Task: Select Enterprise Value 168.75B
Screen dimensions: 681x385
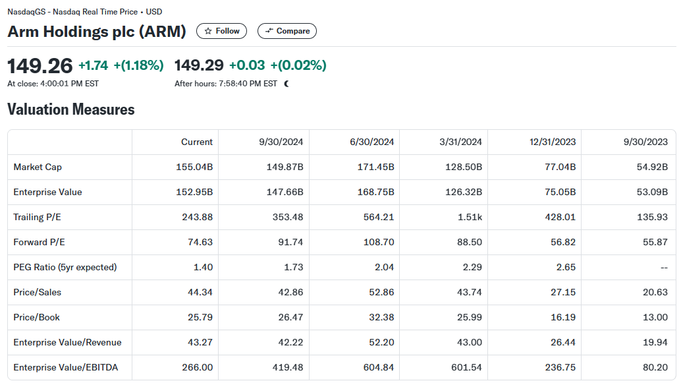Action: pos(375,192)
